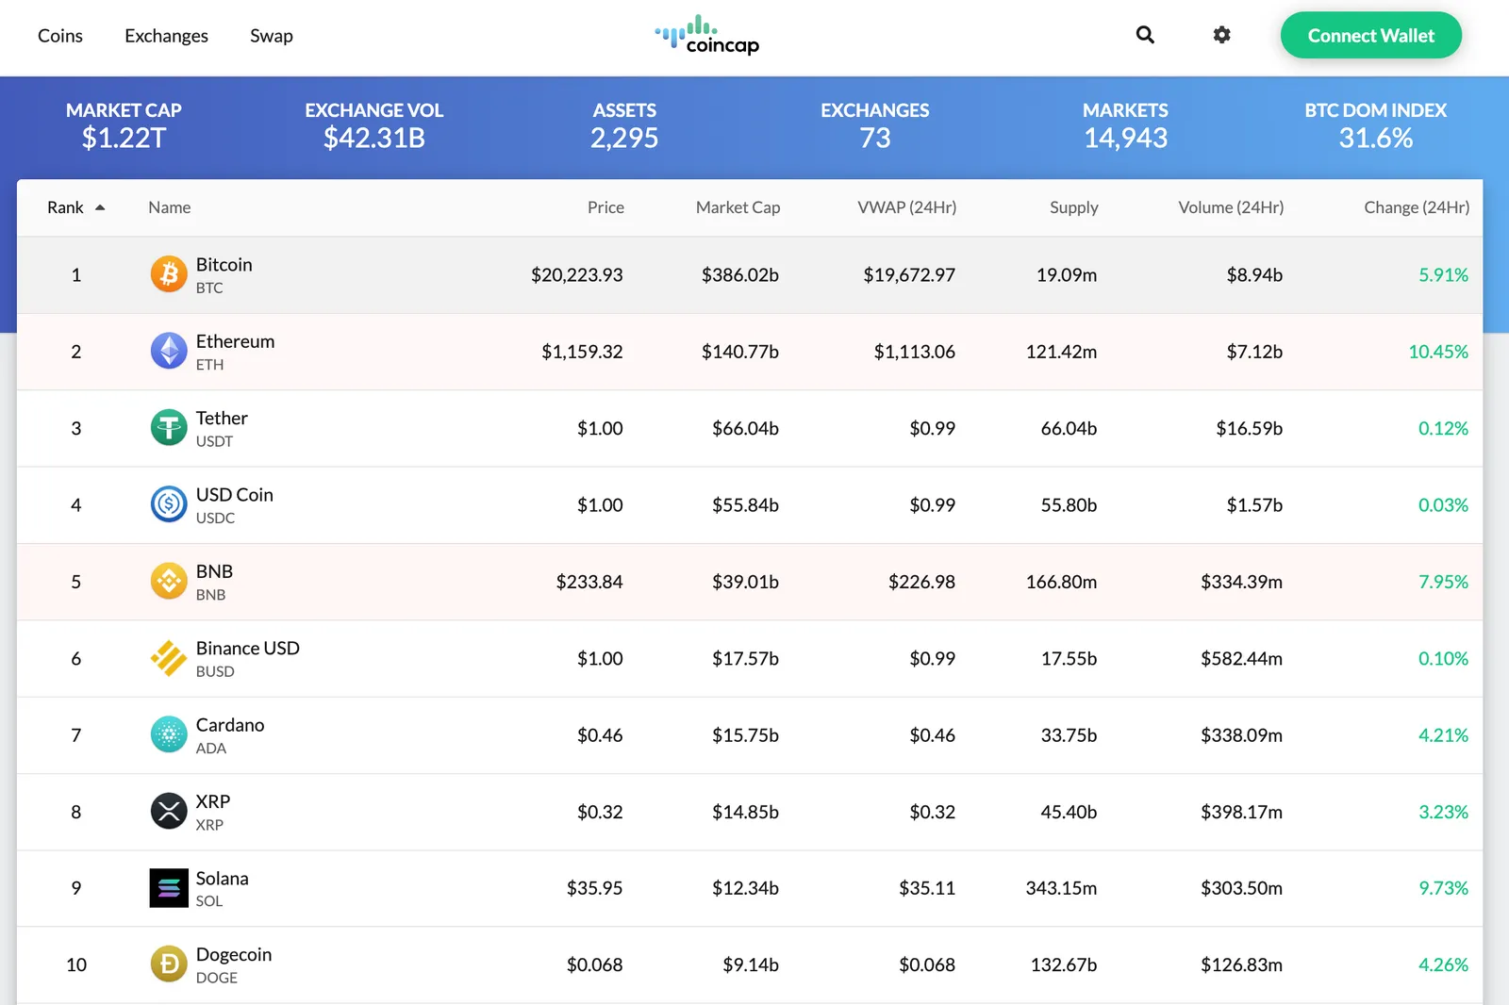Sort table by Supply column header

pyautogui.click(x=1073, y=207)
